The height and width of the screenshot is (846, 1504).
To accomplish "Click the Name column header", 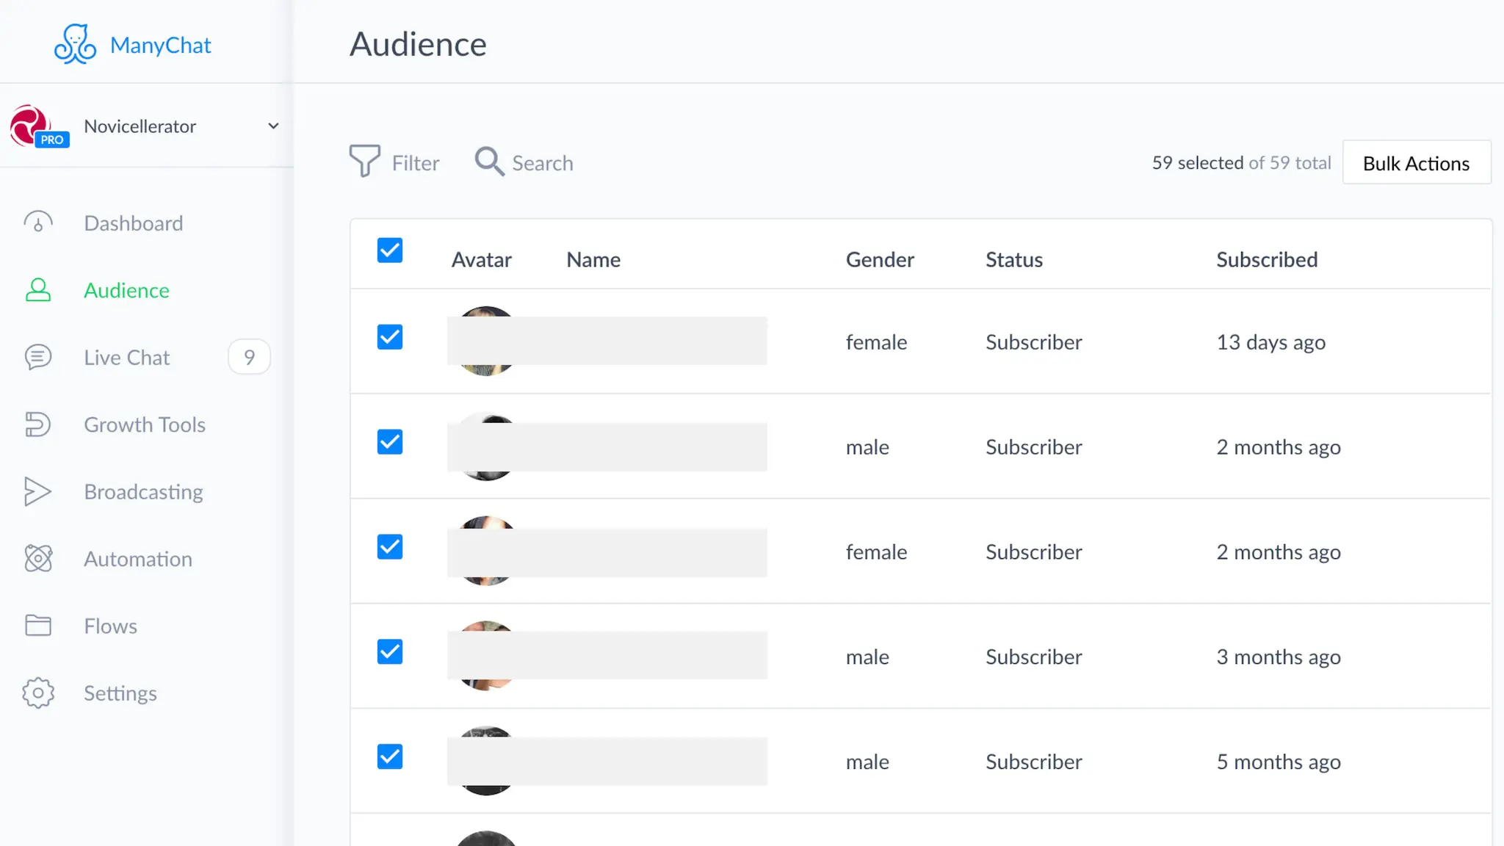I will (x=593, y=260).
